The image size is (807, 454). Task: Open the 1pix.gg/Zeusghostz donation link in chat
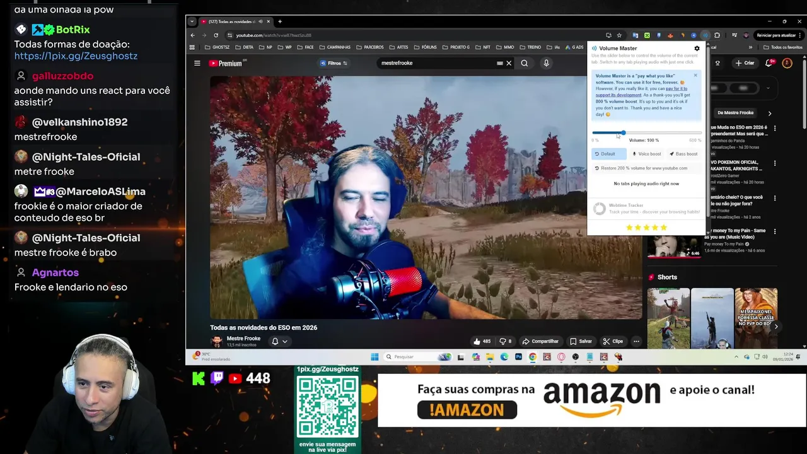[x=76, y=56]
